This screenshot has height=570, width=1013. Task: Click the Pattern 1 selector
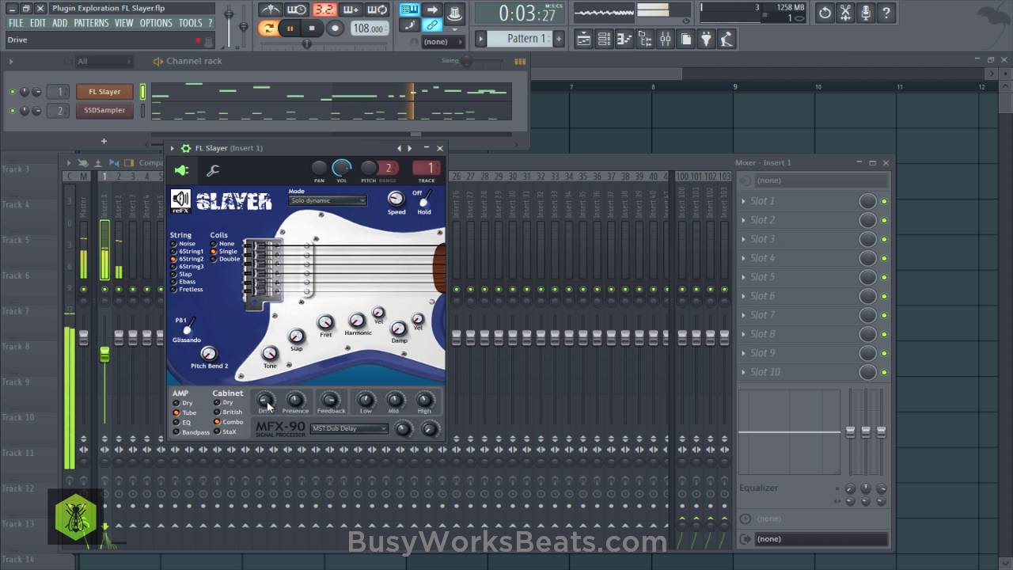(x=519, y=39)
